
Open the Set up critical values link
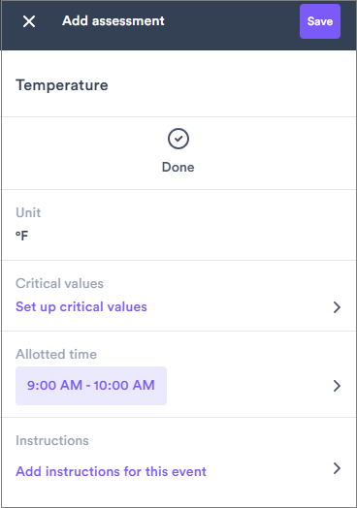pos(81,306)
